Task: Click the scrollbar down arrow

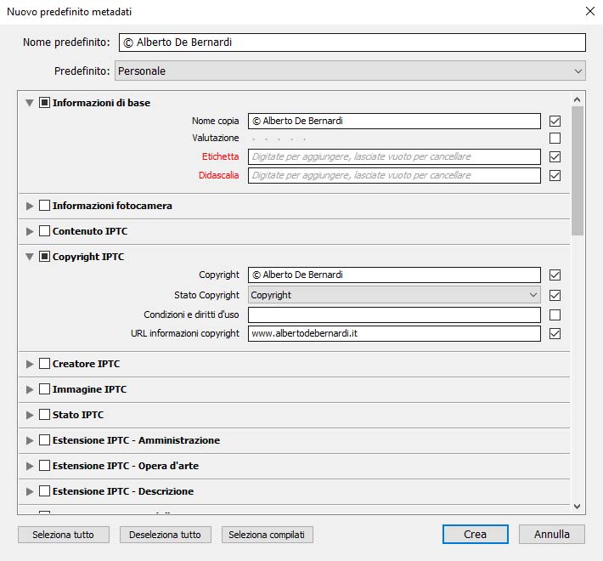Action: click(x=578, y=506)
